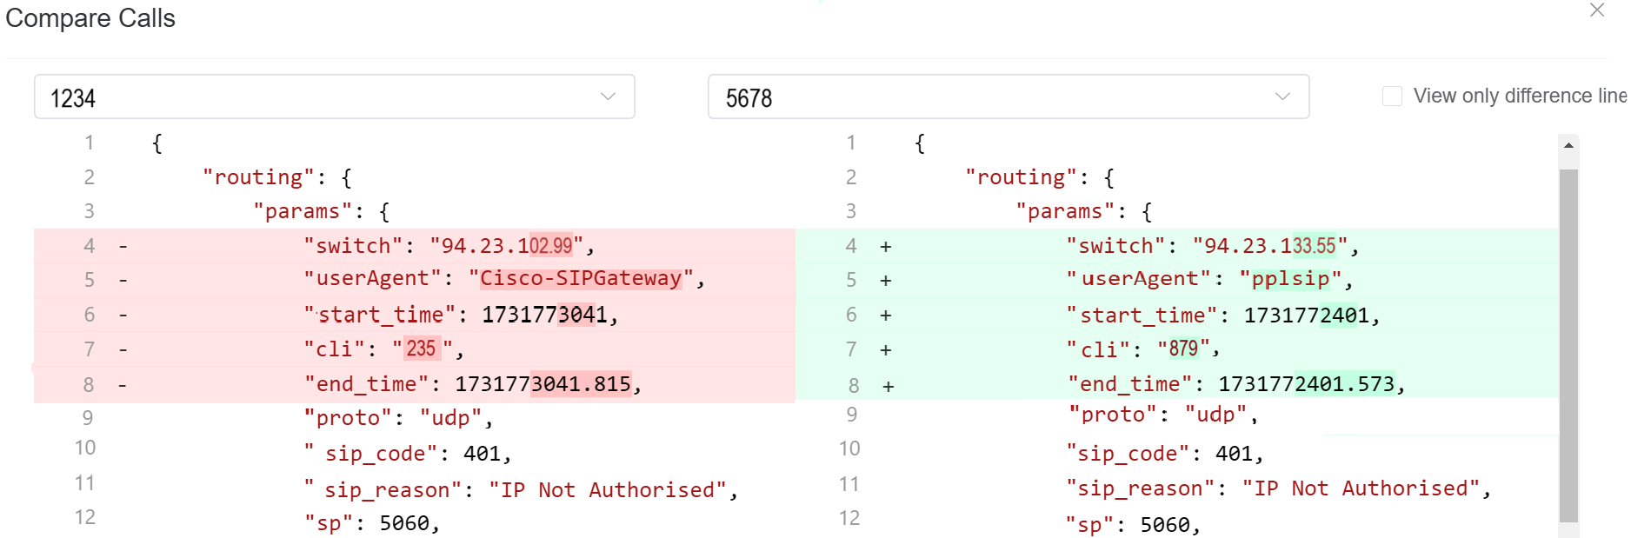This screenshot has width=1631, height=538.
Task: Click the Cisco-SIPGateway userAgent value
Action: pyautogui.click(x=581, y=279)
